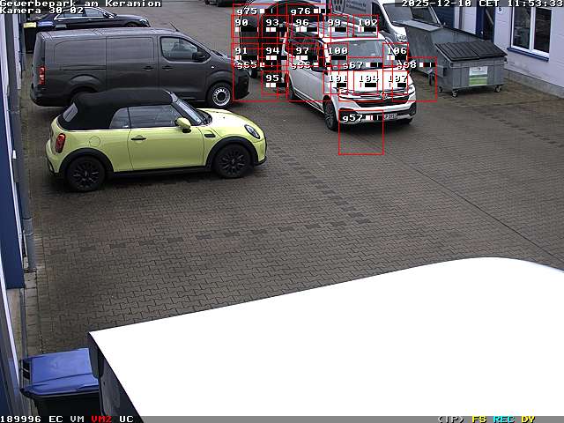Click the yellow FS status indicator
This screenshot has width=564, height=423.
click(479, 419)
